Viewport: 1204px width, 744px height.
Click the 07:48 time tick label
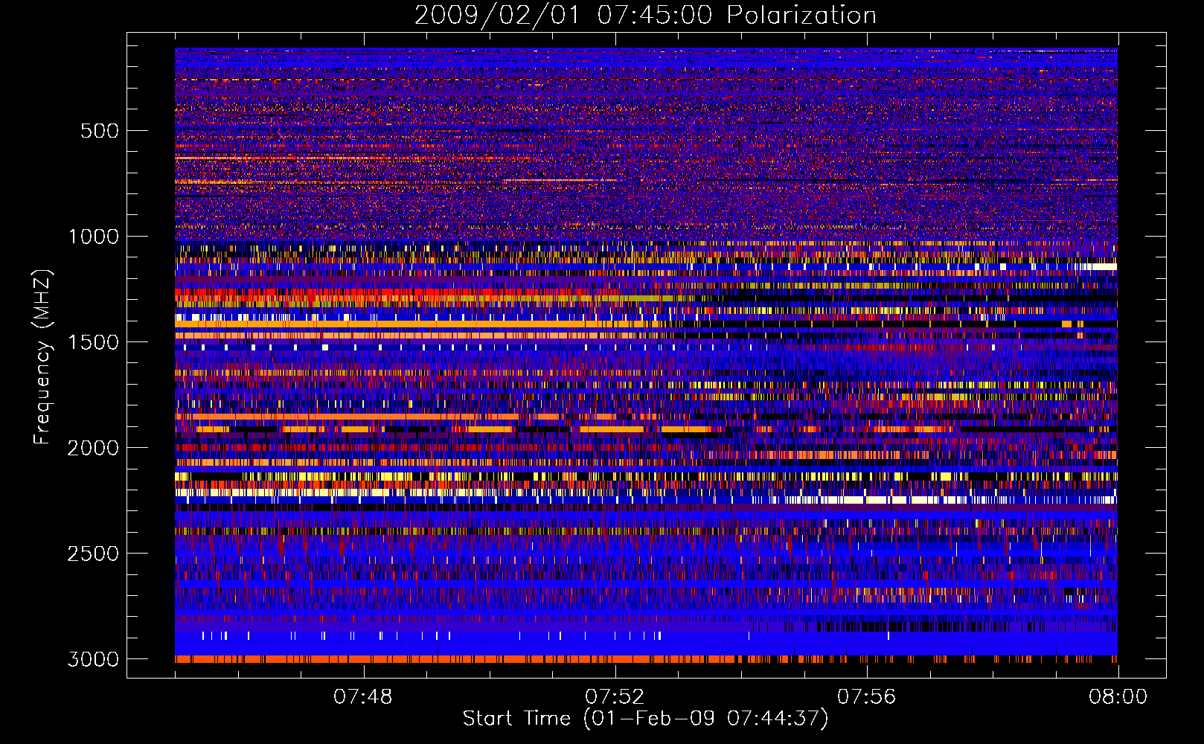362,697
